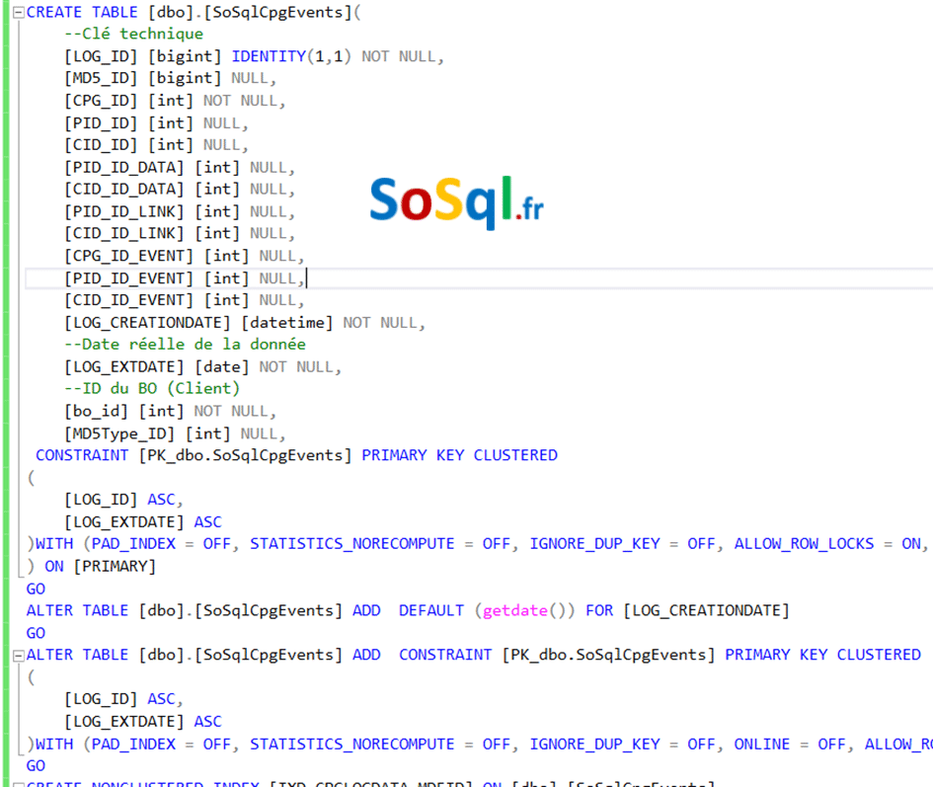The image size is (933, 787).
Task: Click the --Date réelle de la donnée comment
Action: (x=185, y=345)
